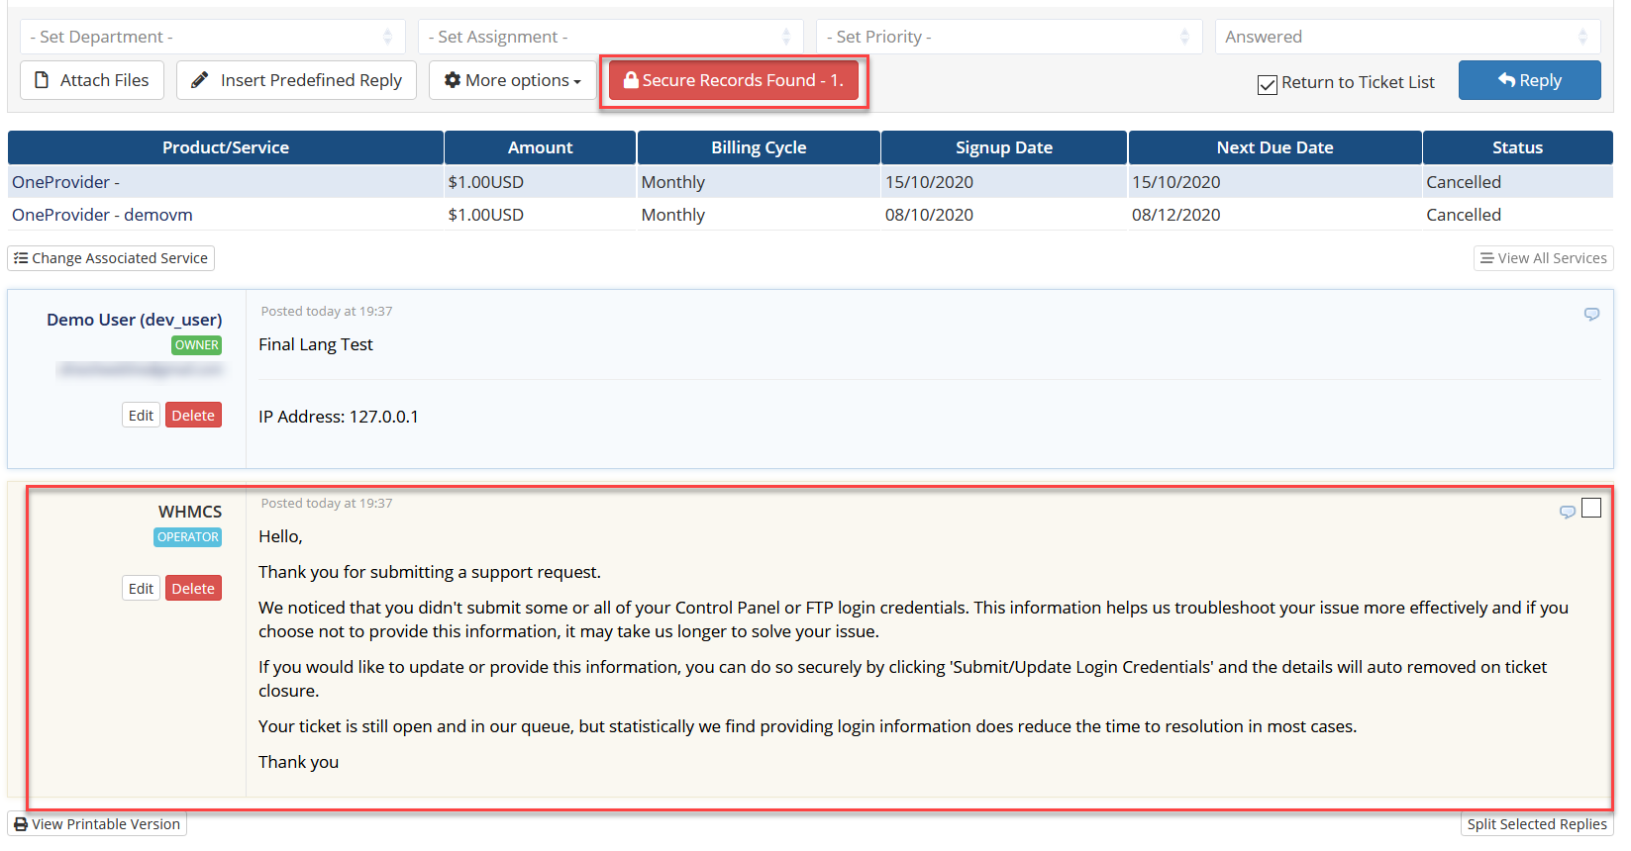Open Secure Records Found button
Viewport: 1631px width, 851px height.
734,80
